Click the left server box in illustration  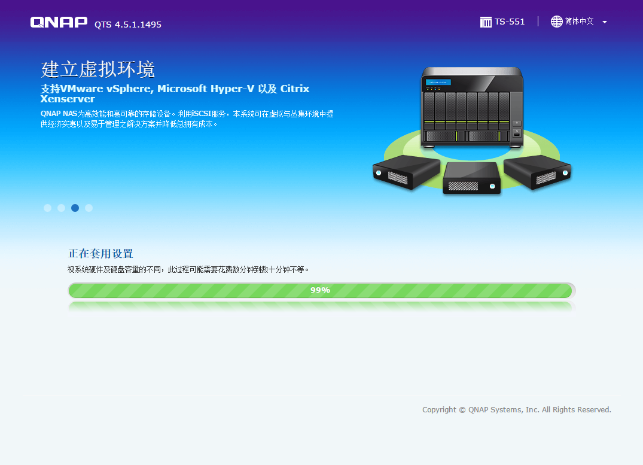coord(406,172)
